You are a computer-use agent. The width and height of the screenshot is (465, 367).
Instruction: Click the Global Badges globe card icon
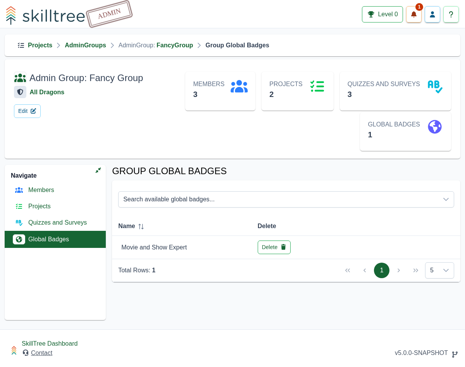tap(435, 127)
